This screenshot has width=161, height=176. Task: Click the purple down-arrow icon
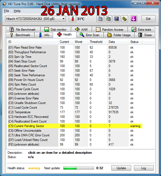(134, 19)
